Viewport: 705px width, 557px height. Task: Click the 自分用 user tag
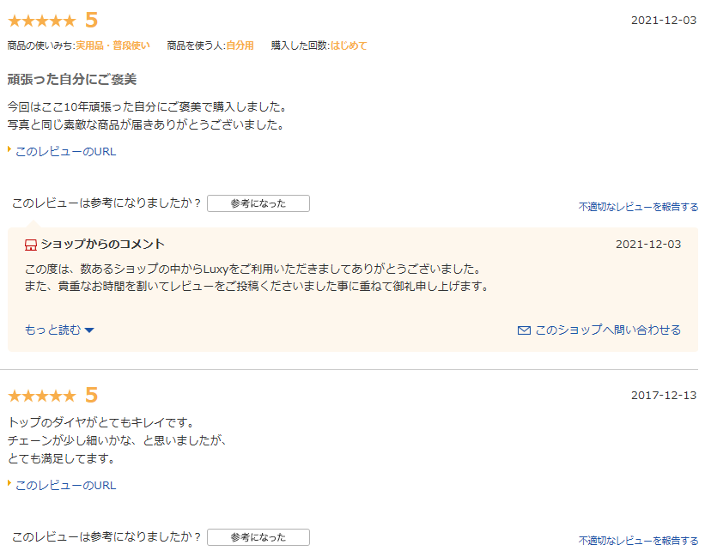[x=240, y=45]
